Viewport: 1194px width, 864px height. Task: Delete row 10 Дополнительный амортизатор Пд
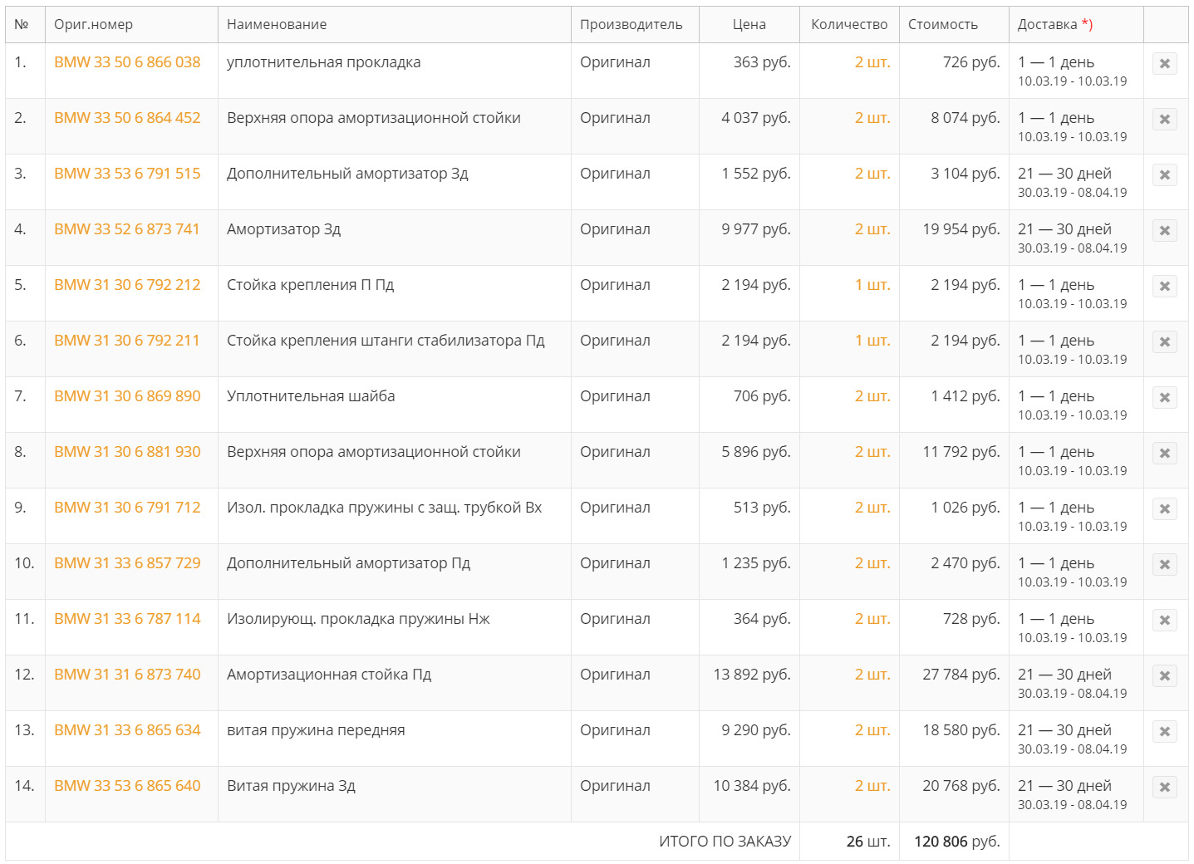(x=1164, y=565)
